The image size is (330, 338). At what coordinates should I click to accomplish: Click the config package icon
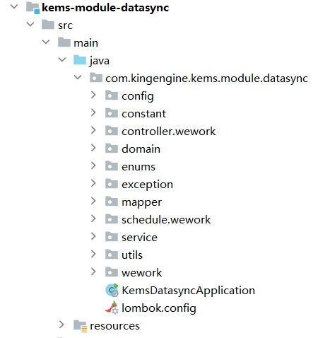click(x=112, y=95)
